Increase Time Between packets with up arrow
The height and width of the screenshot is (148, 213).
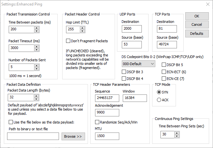36,28
